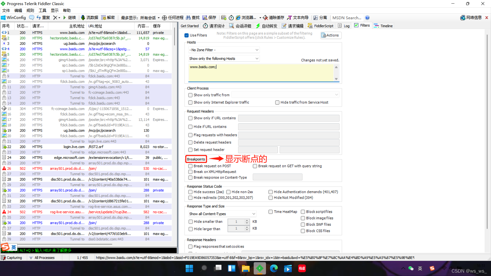Click the Windows Start button
This screenshot has height=276, width=491.
[189, 268]
